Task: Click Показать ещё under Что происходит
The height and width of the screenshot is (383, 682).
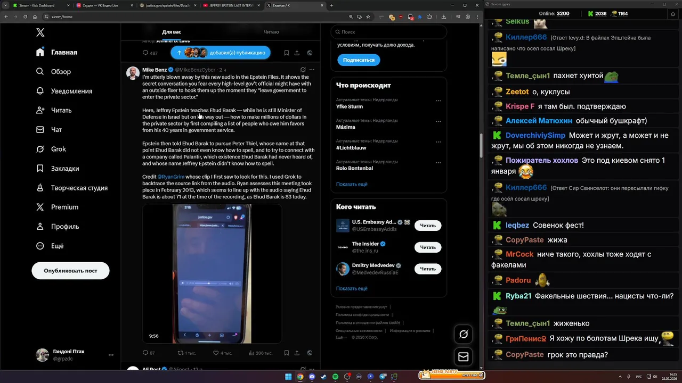Action: (352, 184)
